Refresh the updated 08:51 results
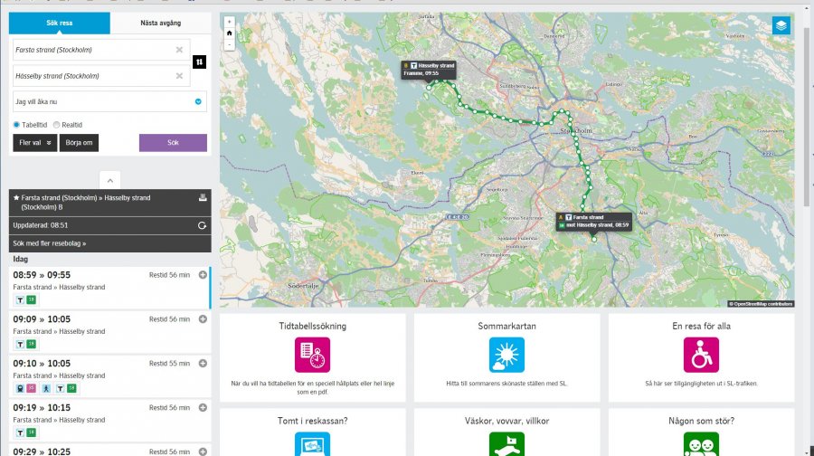This screenshot has height=456, width=814. (x=203, y=225)
